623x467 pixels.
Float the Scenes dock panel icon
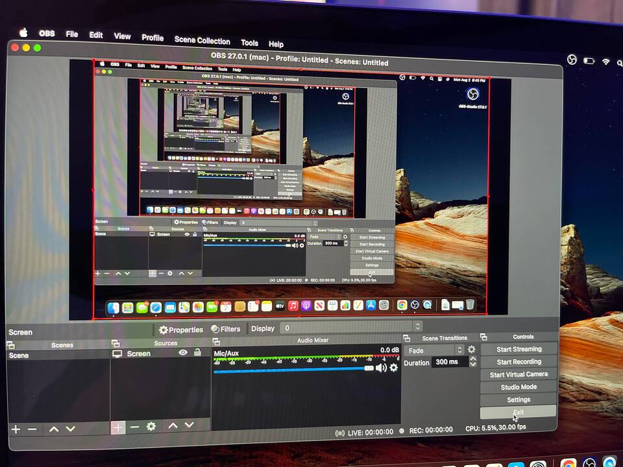(11, 344)
